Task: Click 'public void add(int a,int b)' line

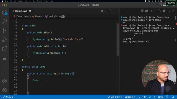Action: click(x=46, y=46)
